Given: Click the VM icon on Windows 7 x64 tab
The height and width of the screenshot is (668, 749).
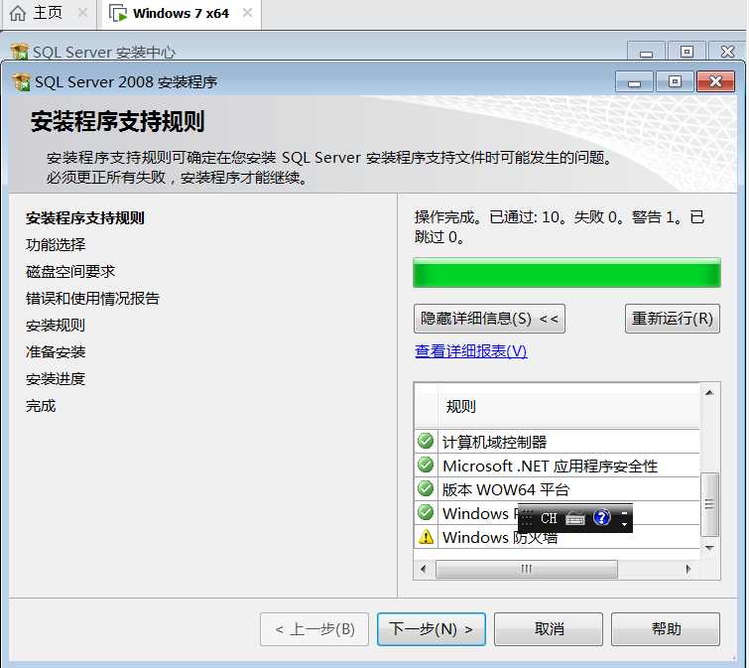Looking at the screenshot, I should [x=117, y=13].
